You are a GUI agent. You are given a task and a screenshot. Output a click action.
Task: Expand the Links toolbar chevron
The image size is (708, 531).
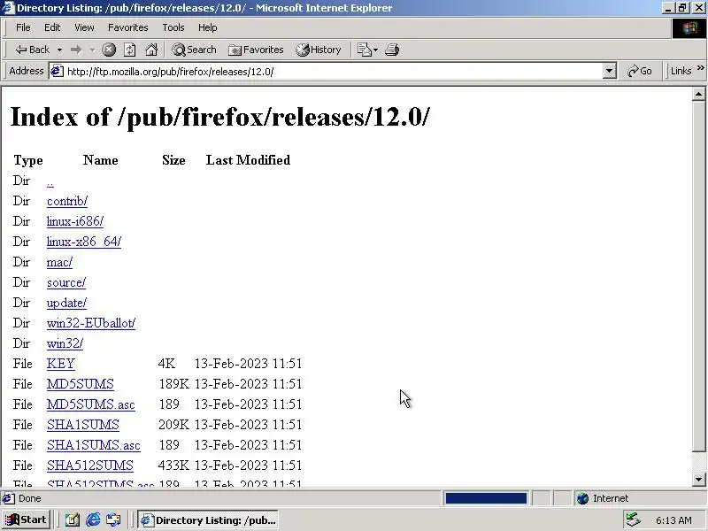[700, 68]
